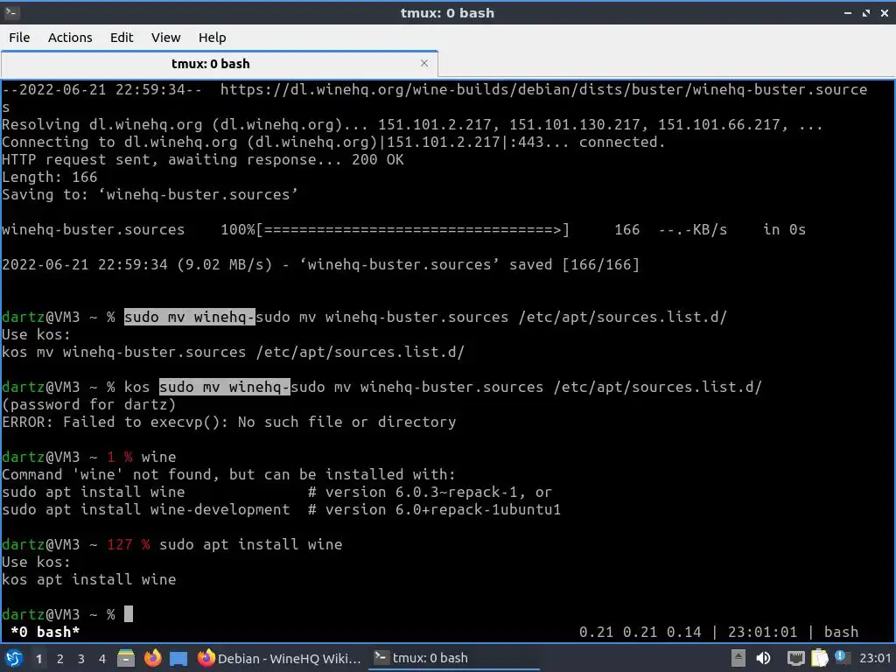896x672 pixels.
Task: Switch to Debian - WineHQ Wiki Firefox window
Action: pyautogui.click(x=279, y=658)
